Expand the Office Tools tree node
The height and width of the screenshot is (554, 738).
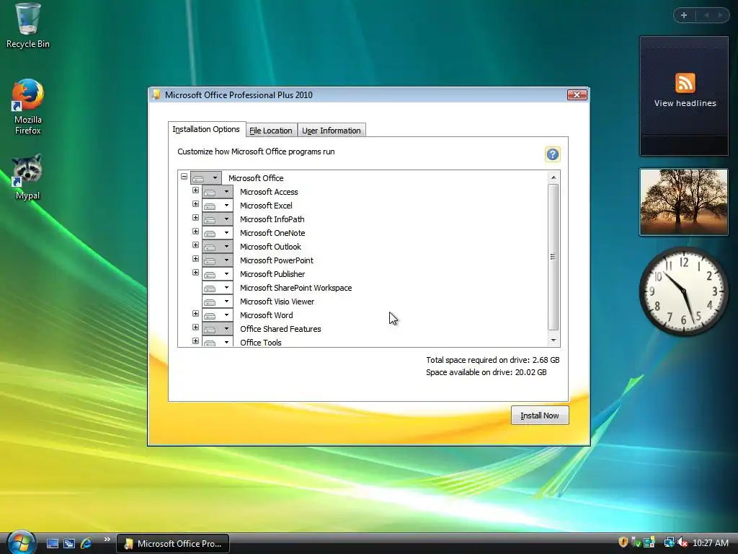click(x=195, y=340)
